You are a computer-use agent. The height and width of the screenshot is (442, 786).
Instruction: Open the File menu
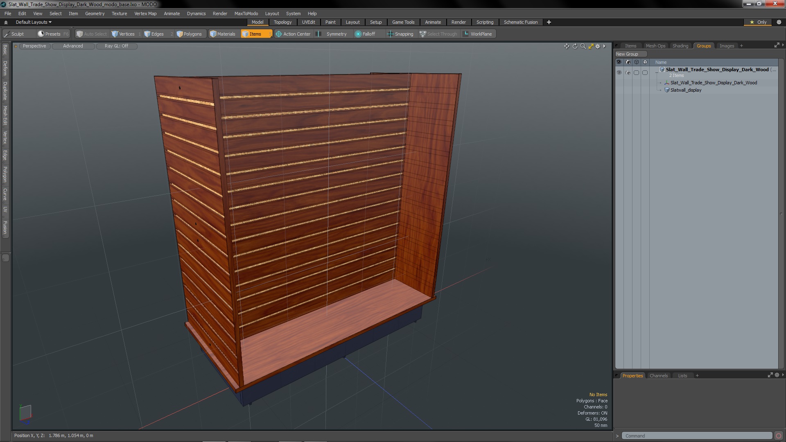pos(8,14)
